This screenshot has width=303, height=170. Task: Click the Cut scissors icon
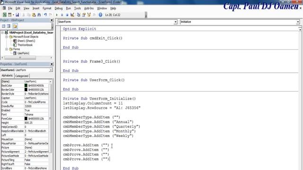tap(24, 15)
